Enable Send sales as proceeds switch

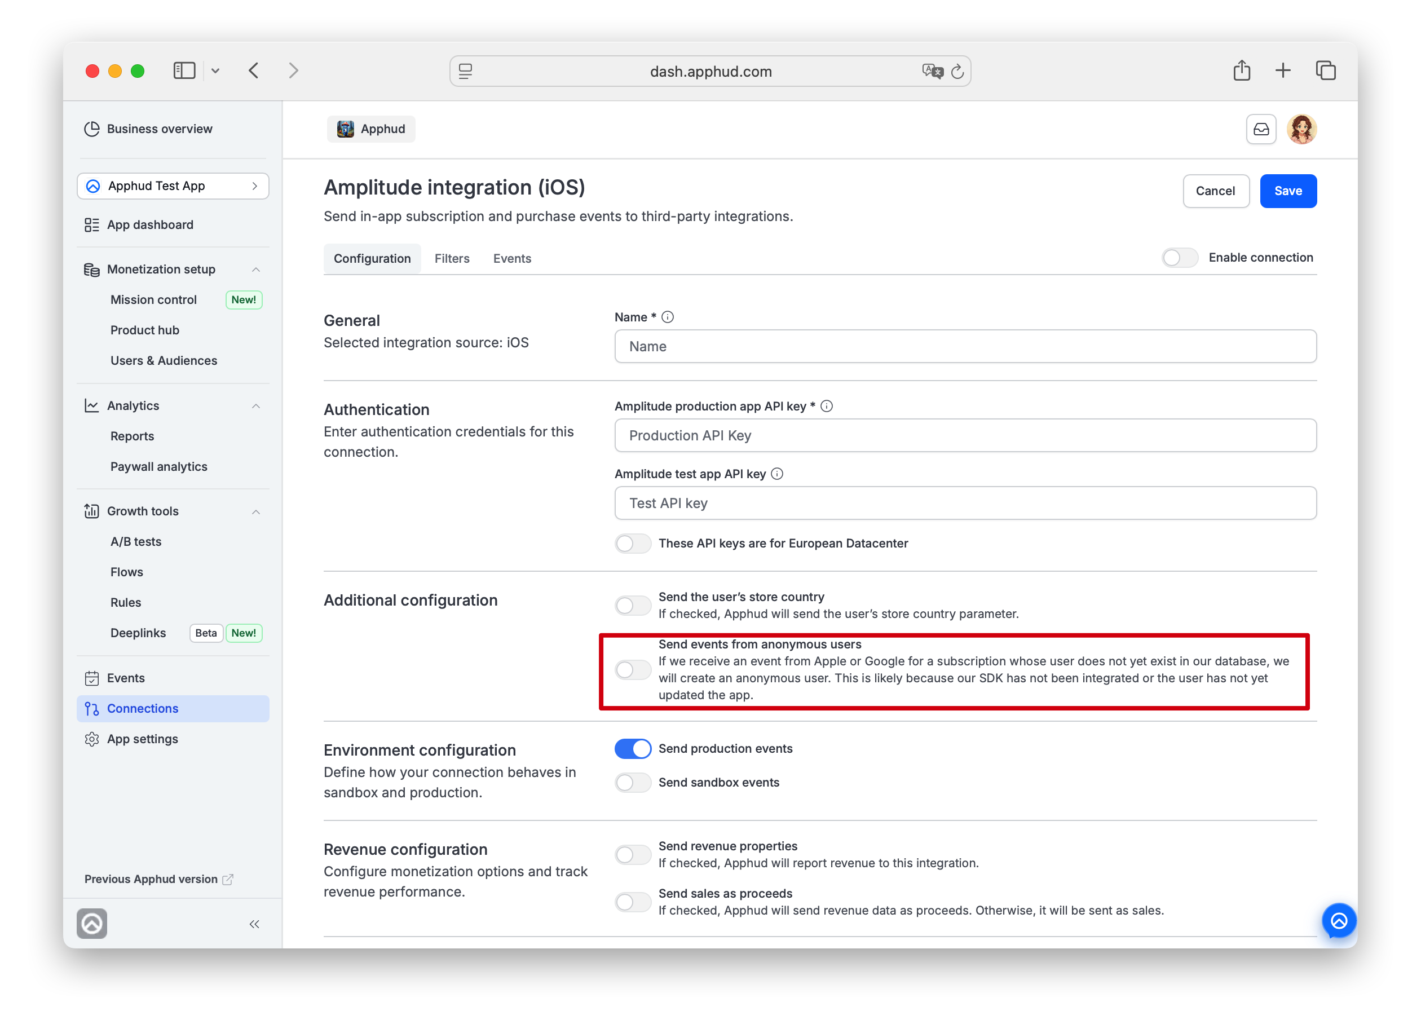[x=633, y=902]
